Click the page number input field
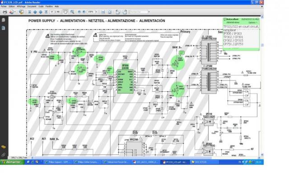The width and height of the screenshot is (289, 173). tap(52, 12)
